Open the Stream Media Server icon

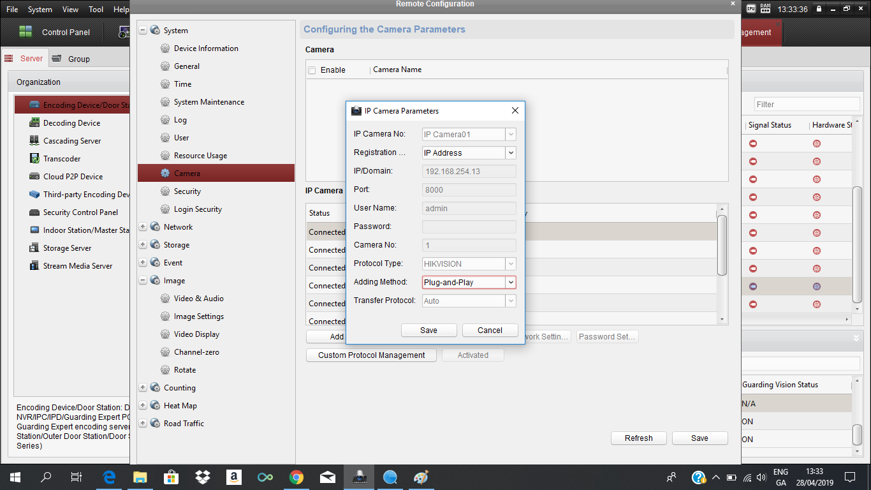click(x=34, y=266)
